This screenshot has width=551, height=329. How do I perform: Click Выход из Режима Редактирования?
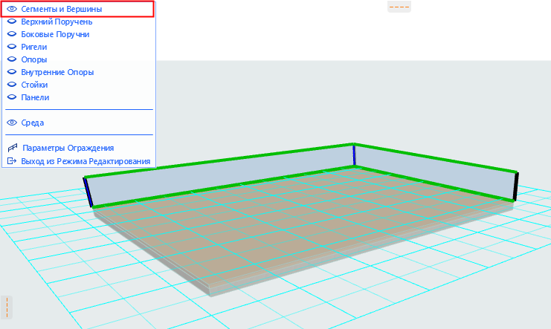[x=86, y=161]
